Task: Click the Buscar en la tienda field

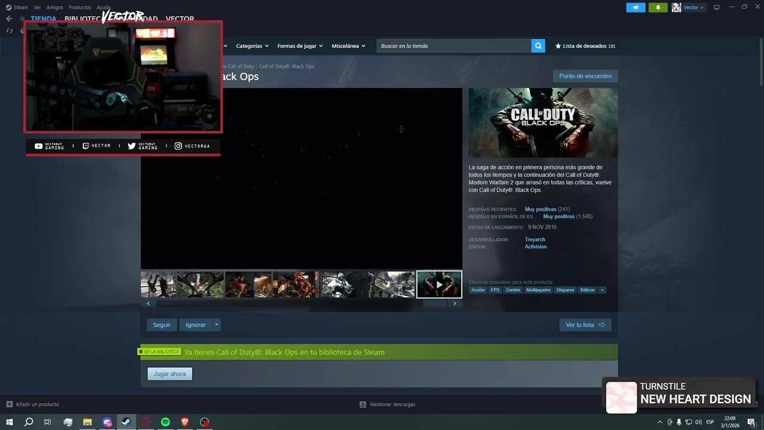Action: tap(454, 46)
